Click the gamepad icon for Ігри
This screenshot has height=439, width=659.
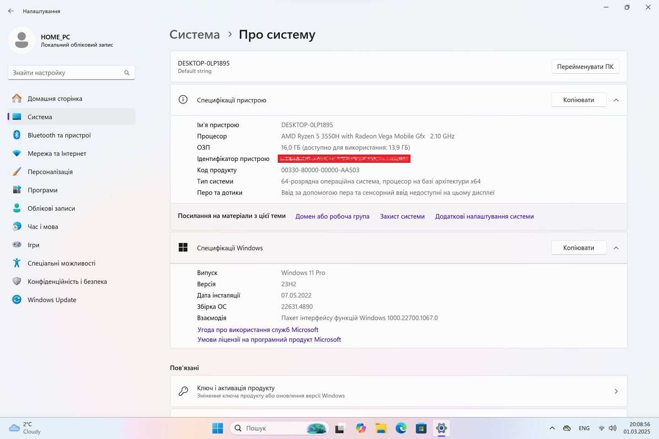(x=17, y=245)
